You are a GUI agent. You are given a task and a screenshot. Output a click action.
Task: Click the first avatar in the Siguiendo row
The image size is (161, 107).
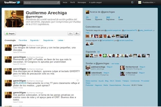(x=88, y=56)
